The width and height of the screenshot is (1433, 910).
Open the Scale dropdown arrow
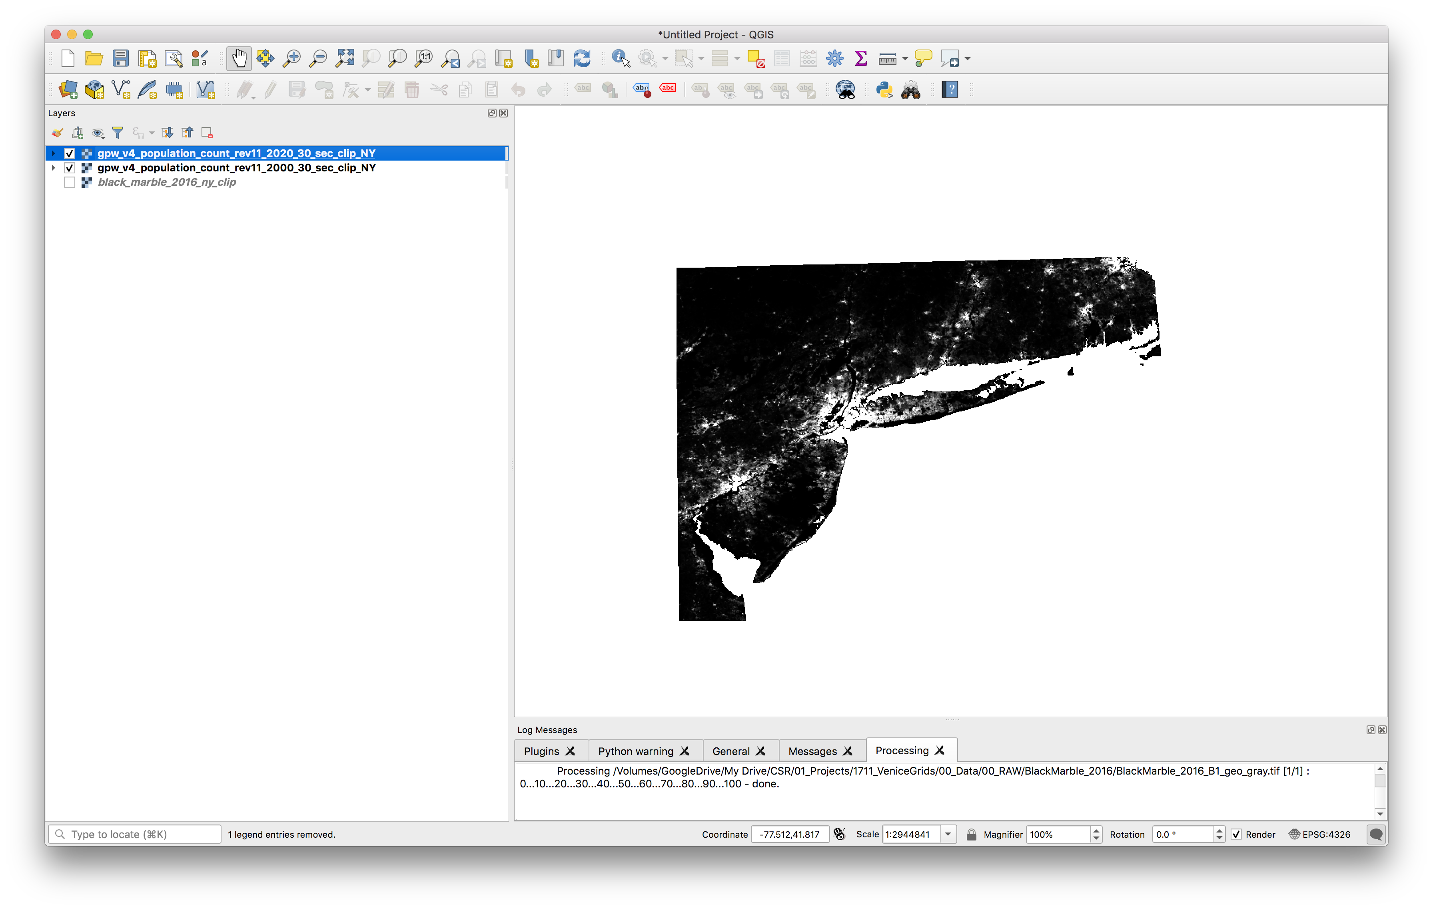point(948,834)
